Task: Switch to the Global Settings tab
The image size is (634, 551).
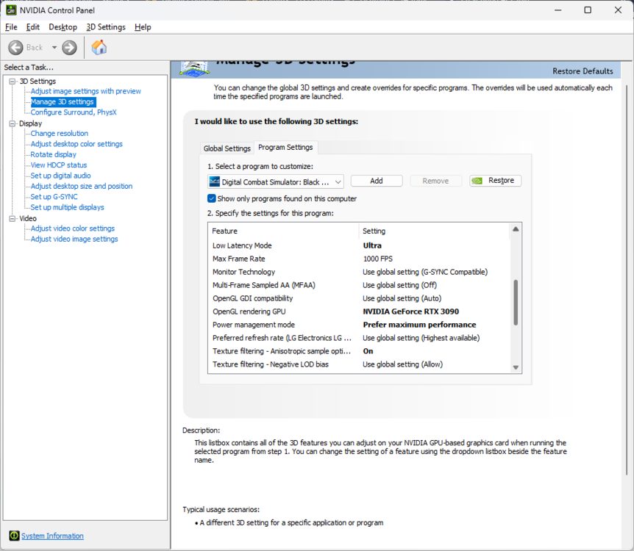Action: pyautogui.click(x=227, y=148)
